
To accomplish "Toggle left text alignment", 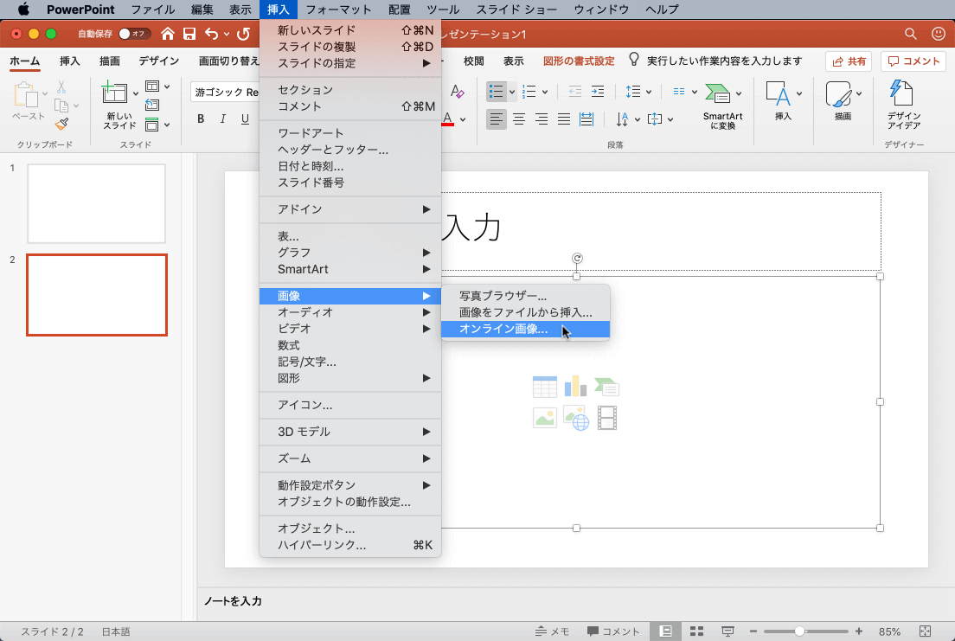I will 497,119.
